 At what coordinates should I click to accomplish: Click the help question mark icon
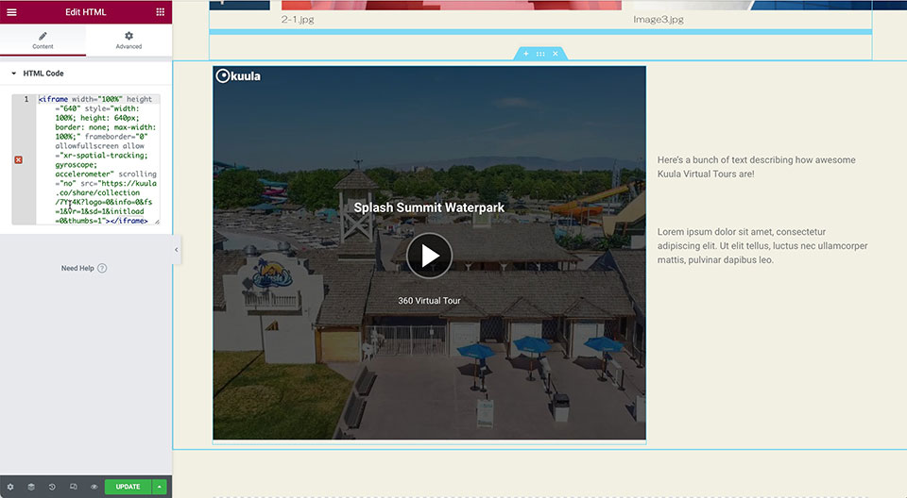click(102, 268)
